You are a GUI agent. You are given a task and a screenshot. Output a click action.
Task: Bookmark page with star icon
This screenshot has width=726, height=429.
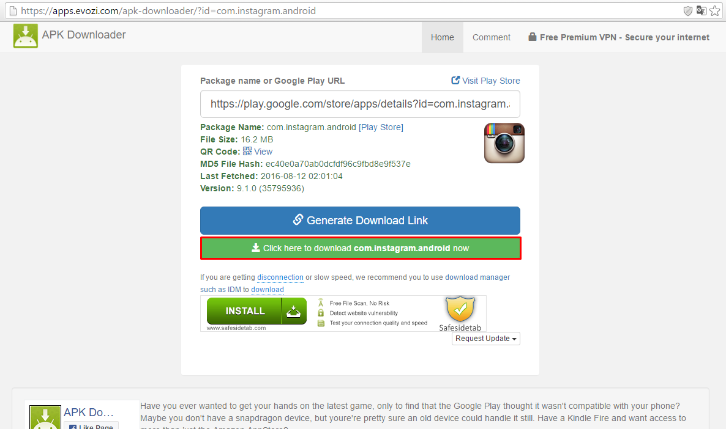coord(715,10)
